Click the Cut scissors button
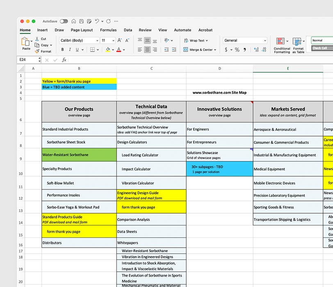Viewport: 333px width, 287px height. point(41,39)
